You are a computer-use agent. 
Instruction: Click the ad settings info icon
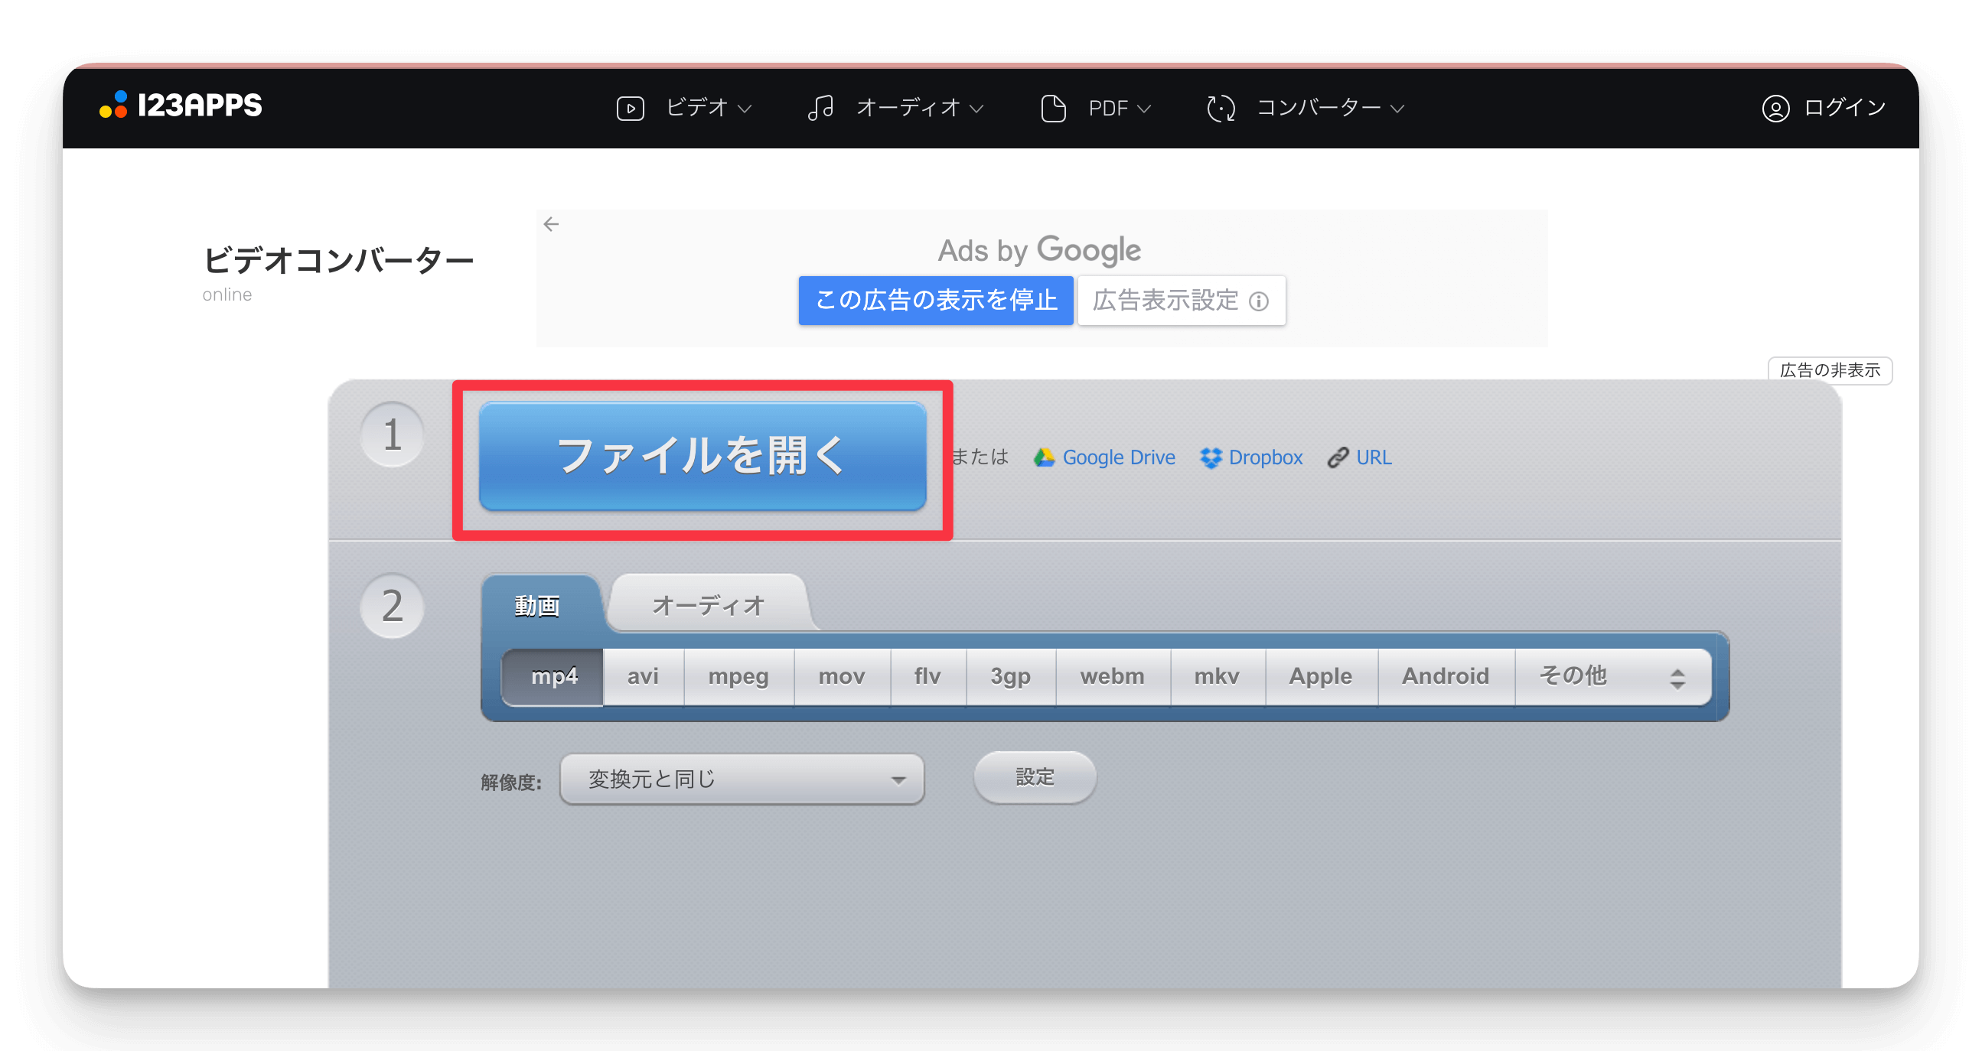coord(1259,301)
